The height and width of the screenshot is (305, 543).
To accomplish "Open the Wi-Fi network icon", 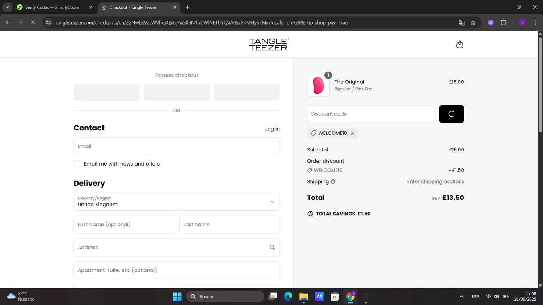I will click(489, 297).
